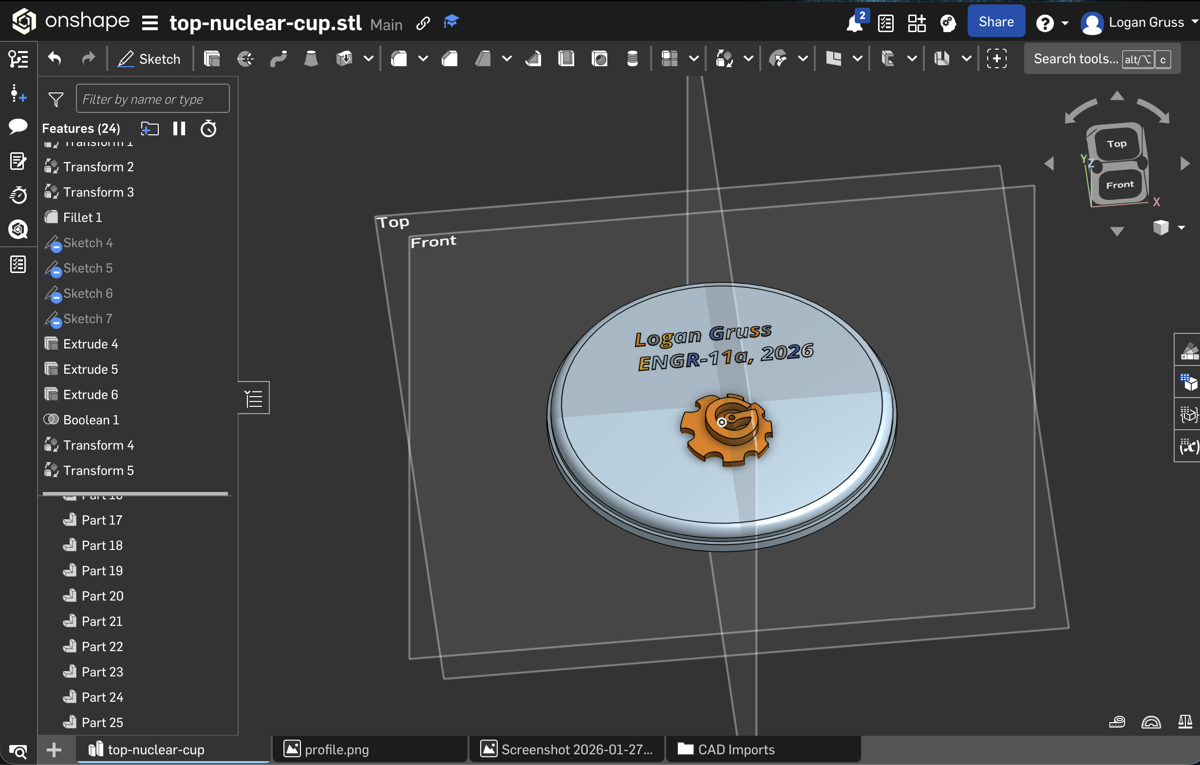Image resolution: width=1200 pixels, height=765 pixels.
Task: Select the Sweep tool icon
Action: 278,59
